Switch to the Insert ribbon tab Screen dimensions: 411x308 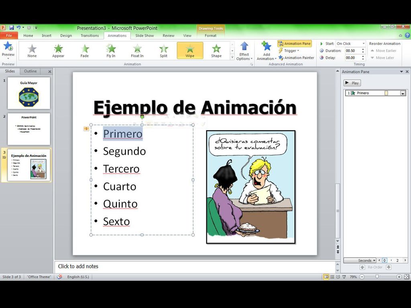[x=47, y=35]
